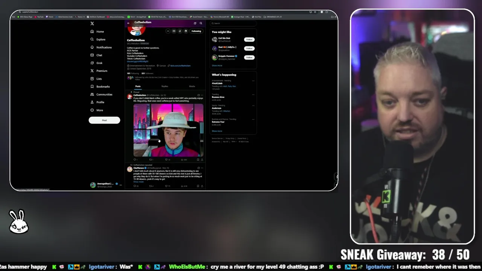The image size is (482, 271).
Task: Open Bookmarks in the X sidebar
Action: click(100, 87)
